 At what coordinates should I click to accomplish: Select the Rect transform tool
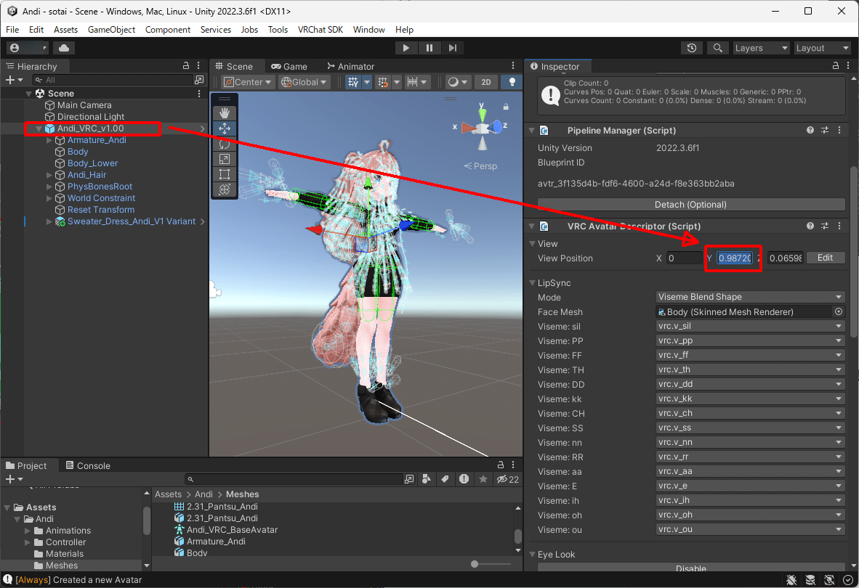pyautogui.click(x=225, y=174)
